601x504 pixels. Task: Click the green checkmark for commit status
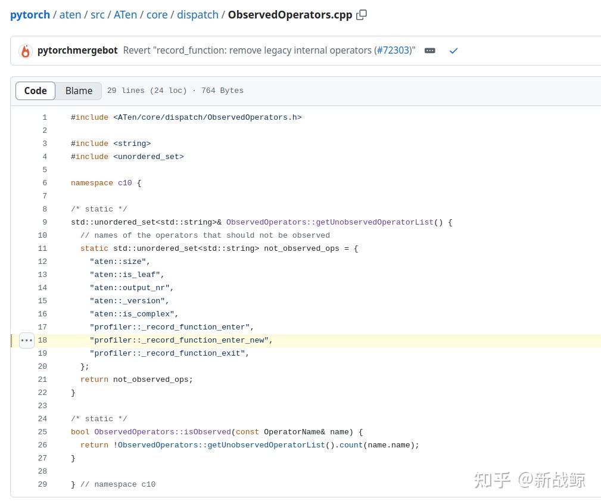point(453,51)
